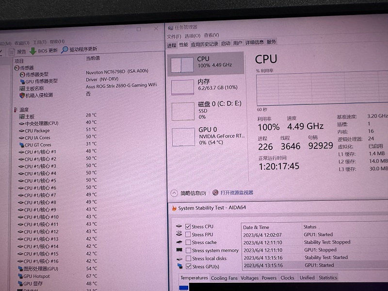388x291 pixels.
Task: Click the monitor icon left of Stress GPU(s)
Action: (x=180, y=266)
